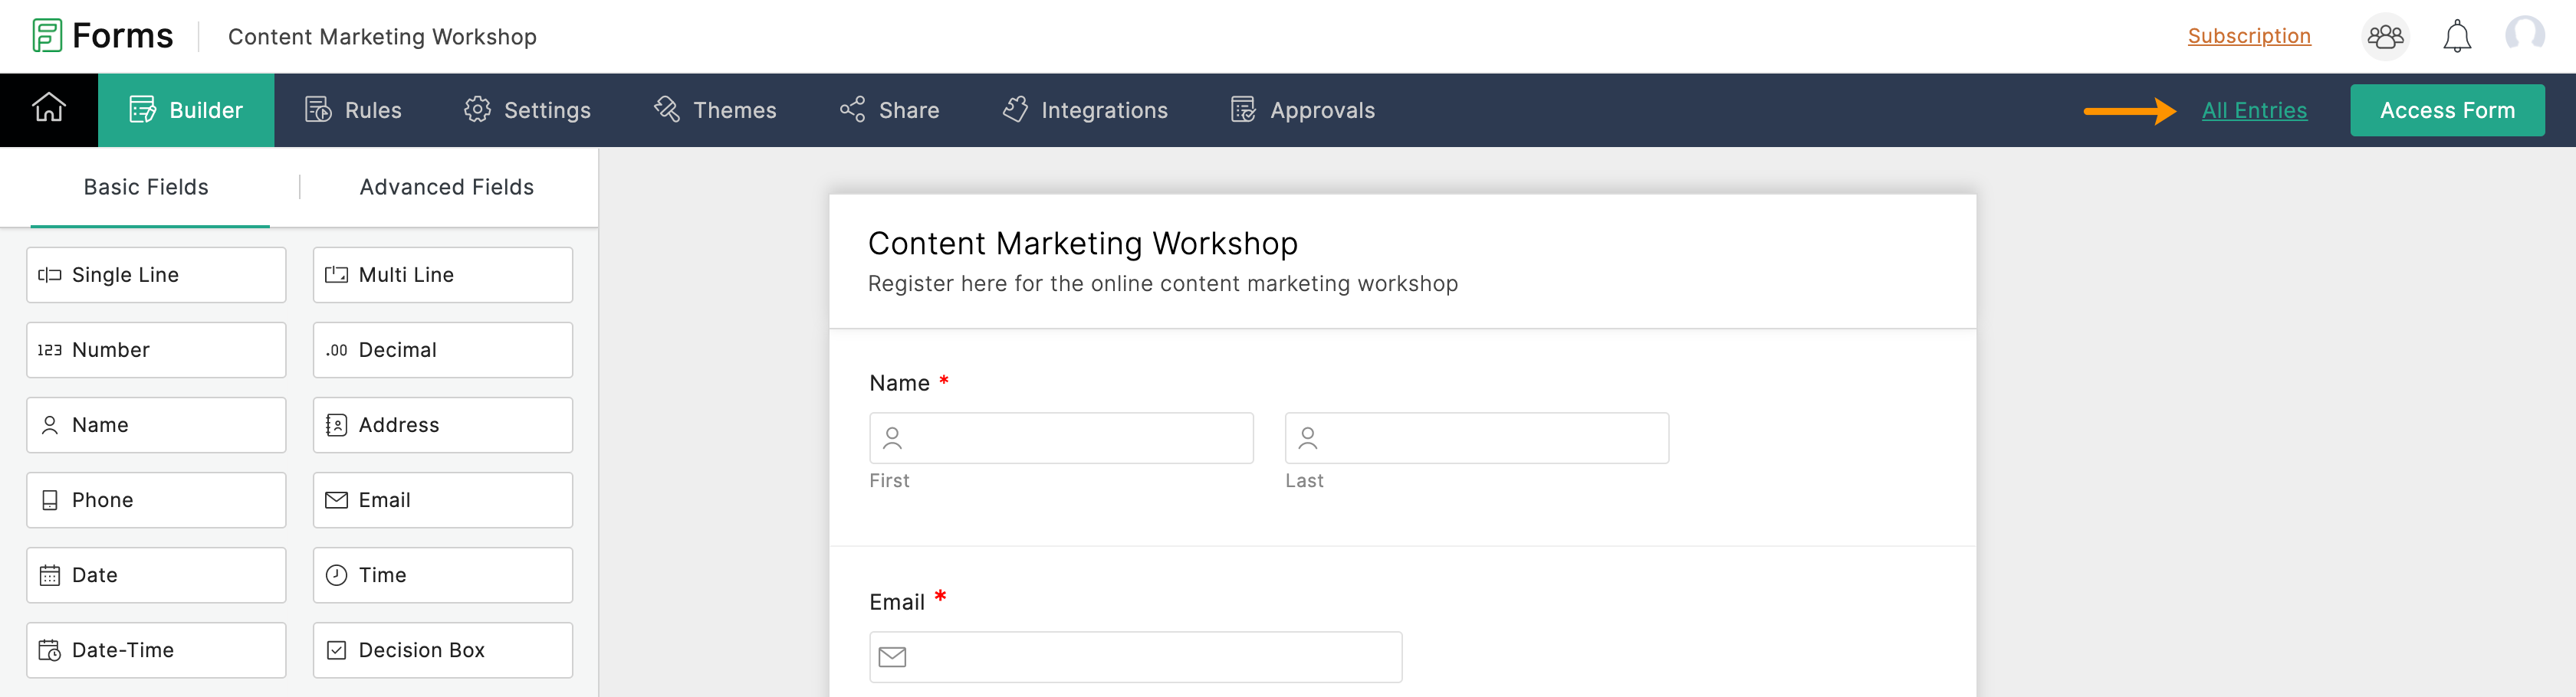Click the Zoho Forms logo icon
Screen dimensions: 2576x697
click(47, 36)
